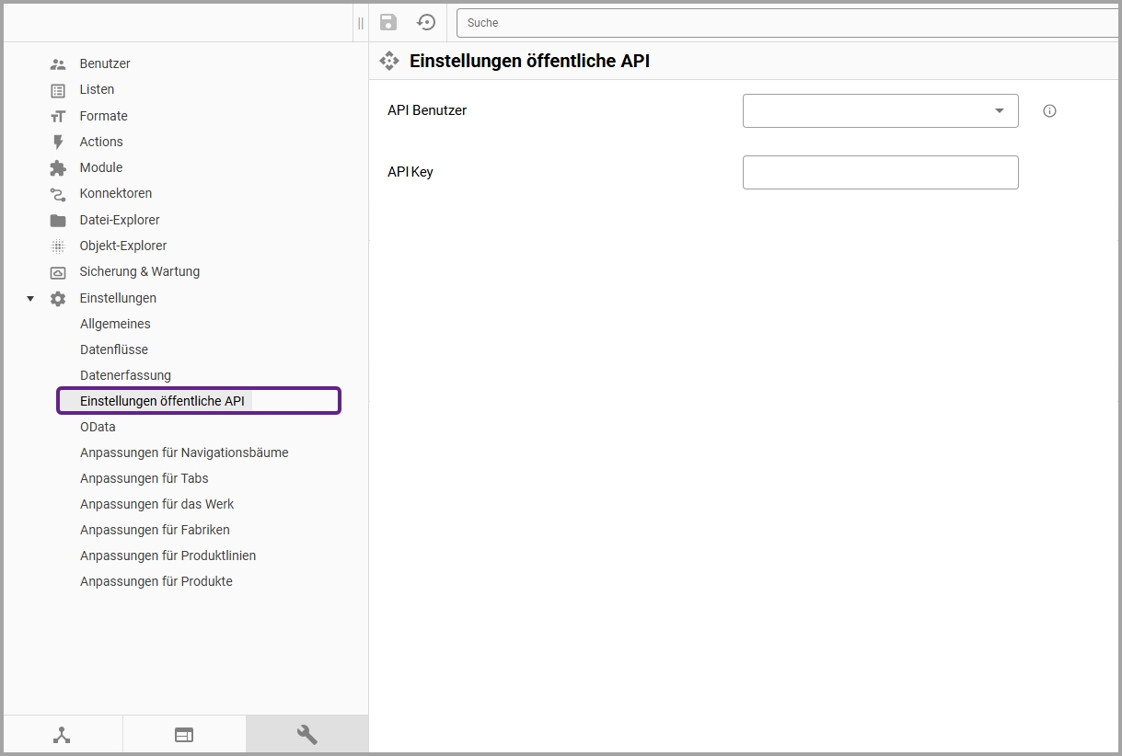Switch to the window layout bottom tab
Viewport: 1122px width, 756px height.
point(184,735)
